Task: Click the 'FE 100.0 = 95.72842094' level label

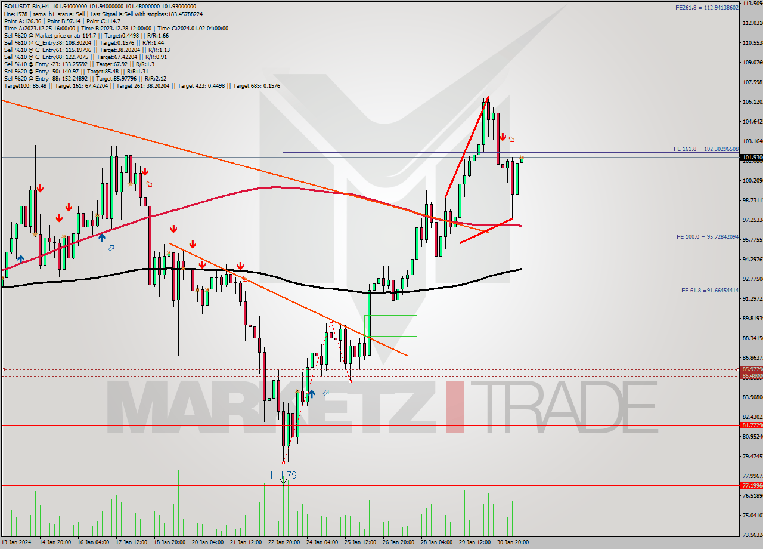Action: [707, 236]
